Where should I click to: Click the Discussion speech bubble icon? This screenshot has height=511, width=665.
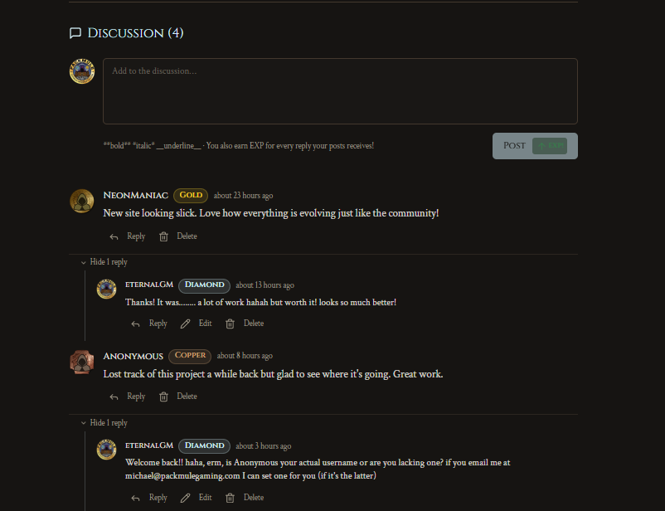[x=75, y=33]
